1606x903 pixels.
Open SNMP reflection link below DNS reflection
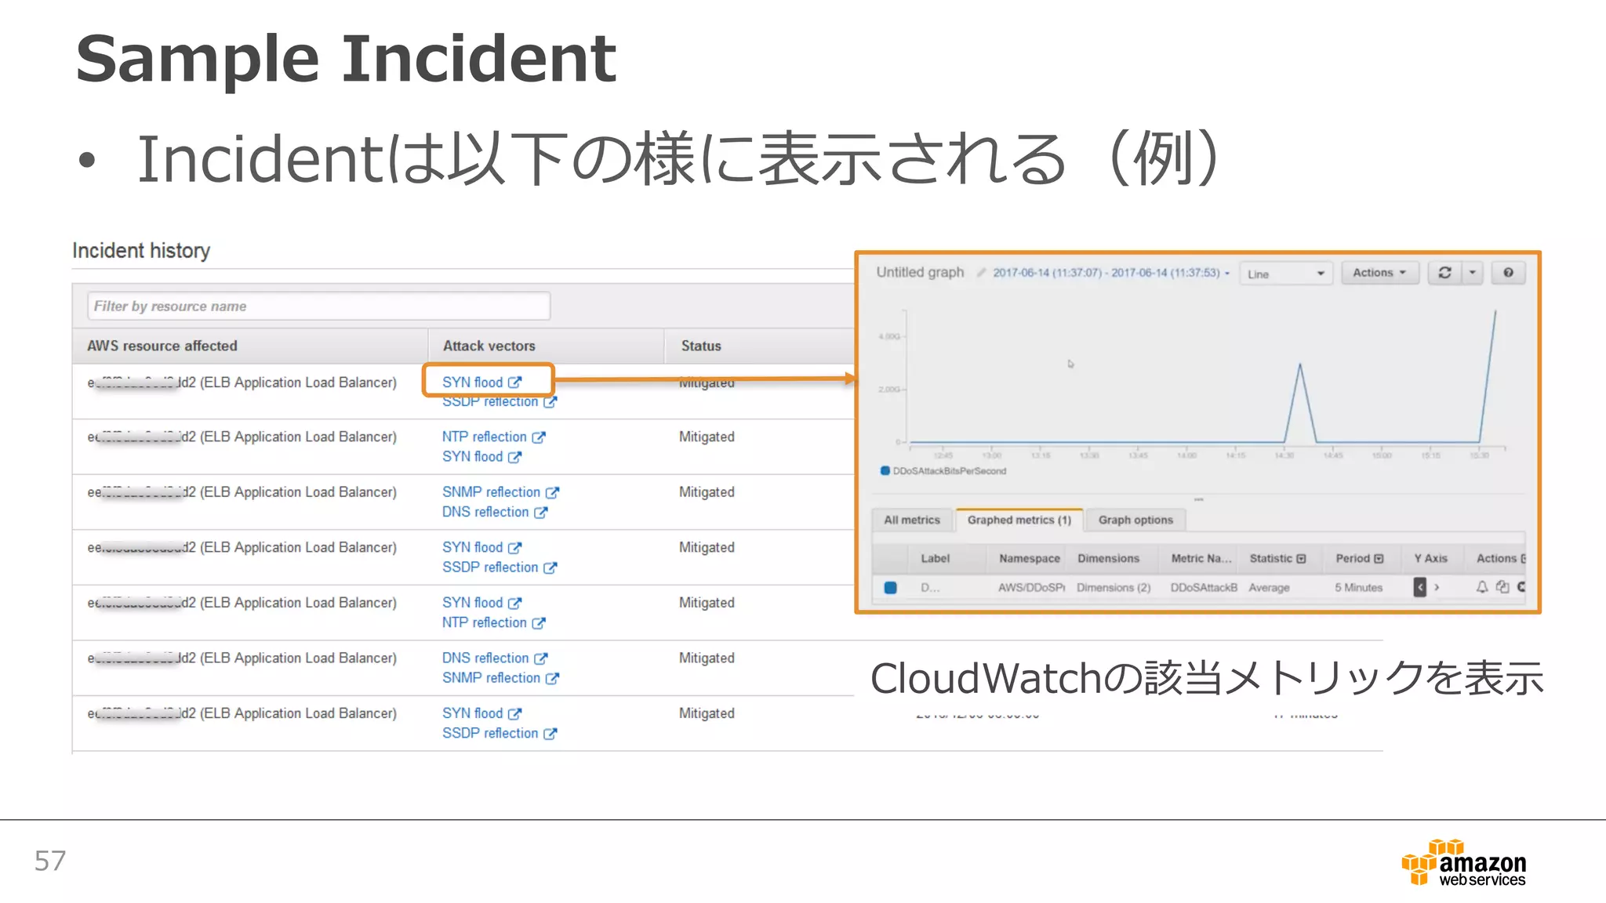click(491, 678)
